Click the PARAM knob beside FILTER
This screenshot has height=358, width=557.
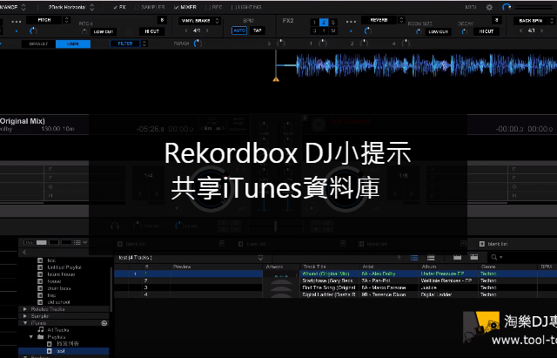click(198, 44)
